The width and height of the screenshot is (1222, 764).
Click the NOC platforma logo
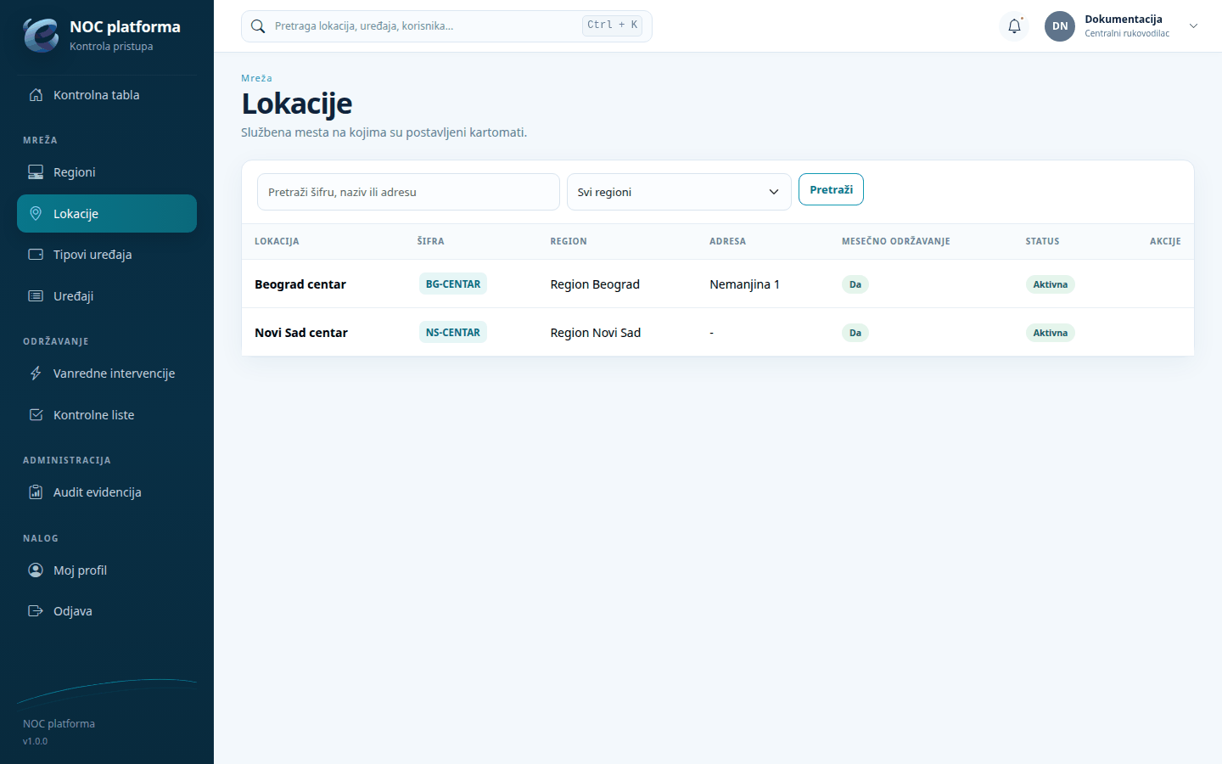[41, 35]
